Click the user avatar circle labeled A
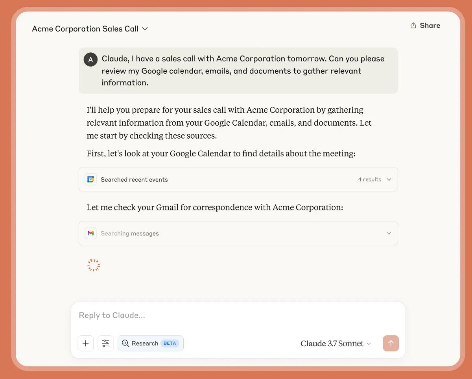The width and height of the screenshot is (472, 379). click(x=90, y=59)
